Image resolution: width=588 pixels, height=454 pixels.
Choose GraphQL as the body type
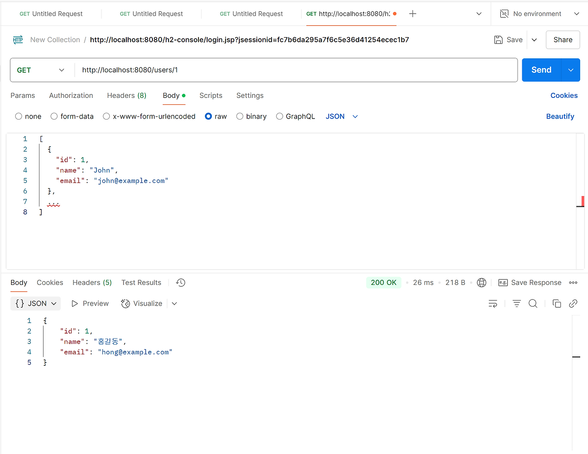280,116
